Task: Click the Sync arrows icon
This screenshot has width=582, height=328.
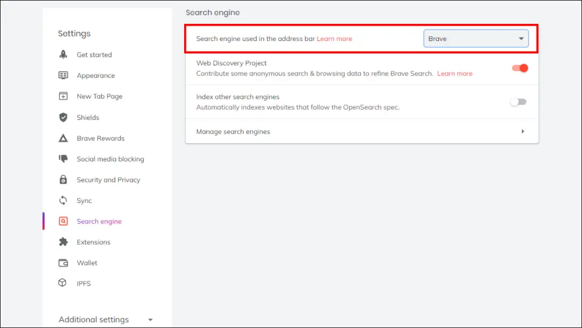Action: tap(63, 200)
